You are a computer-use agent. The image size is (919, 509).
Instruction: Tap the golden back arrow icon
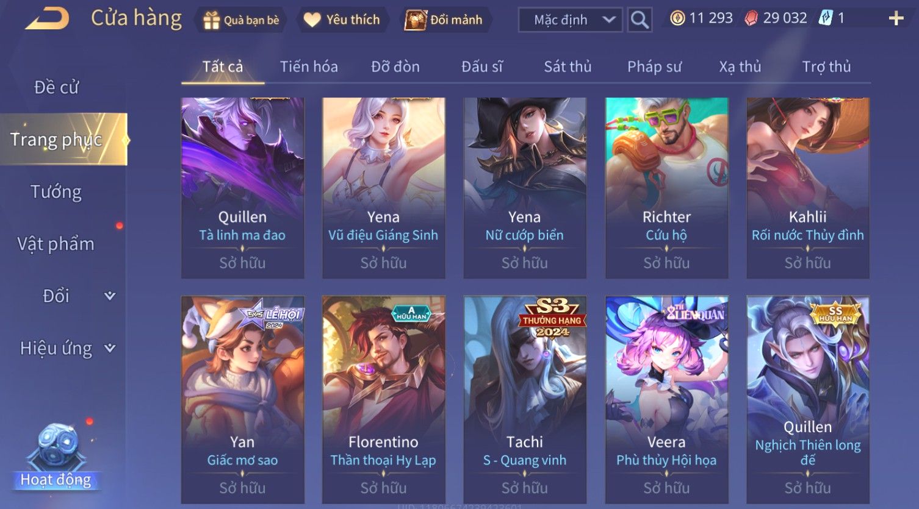pos(47,19)
